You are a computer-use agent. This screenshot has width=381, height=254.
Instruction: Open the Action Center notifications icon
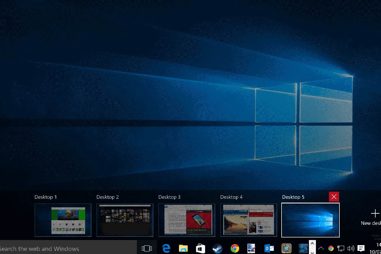coord(361,248)
